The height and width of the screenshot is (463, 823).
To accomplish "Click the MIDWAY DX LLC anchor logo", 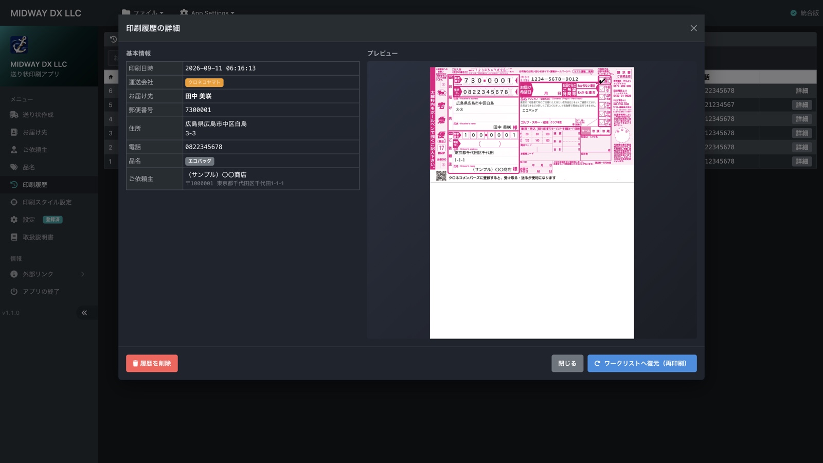I will (x=19, y=45).
